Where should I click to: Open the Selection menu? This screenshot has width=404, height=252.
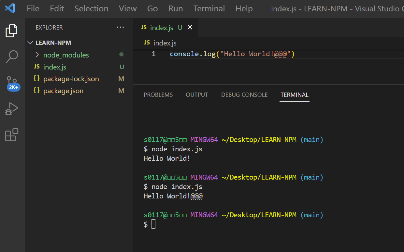(91, 8)
